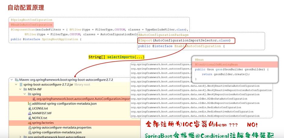The width and height of the screenshot is (284, 138).
Task: Expand the org.springframework.boot.autoconfigure package chevron
Action: coord(20,137)
